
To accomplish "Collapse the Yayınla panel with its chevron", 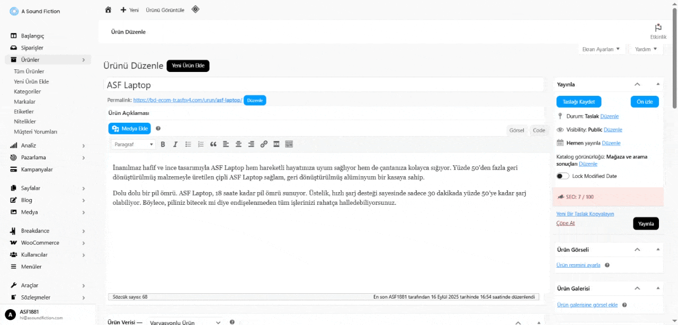I will coord(637,84).
